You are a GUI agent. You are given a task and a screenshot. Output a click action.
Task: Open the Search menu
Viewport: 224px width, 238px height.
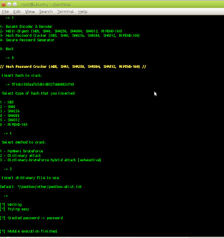click(46, 12)
